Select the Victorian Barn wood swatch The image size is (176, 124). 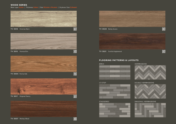(43, 19)
